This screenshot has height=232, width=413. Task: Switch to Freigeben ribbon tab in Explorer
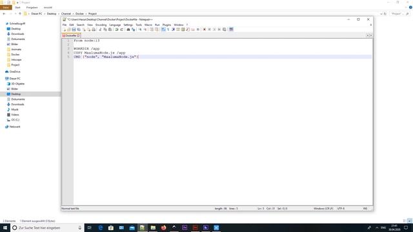(x=32, y=7)
